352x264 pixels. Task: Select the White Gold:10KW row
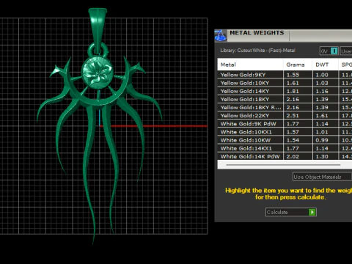tap(285, 140)
